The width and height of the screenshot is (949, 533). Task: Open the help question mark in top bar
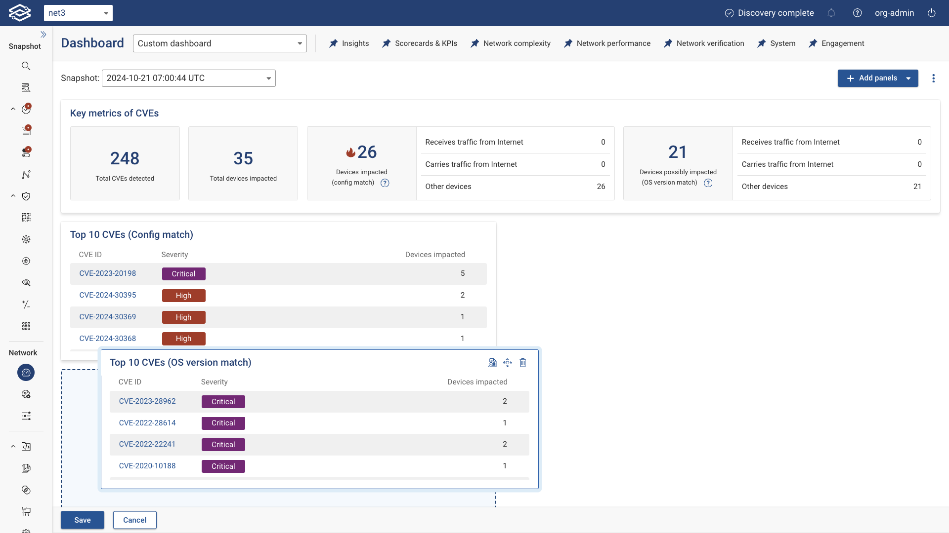[858, 13]
